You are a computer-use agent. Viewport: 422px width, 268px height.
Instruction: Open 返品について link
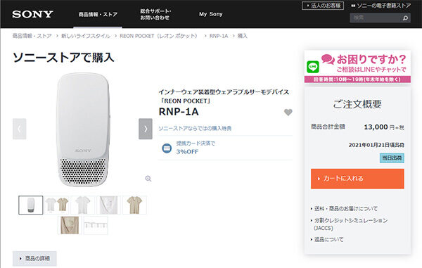[329, 239]
